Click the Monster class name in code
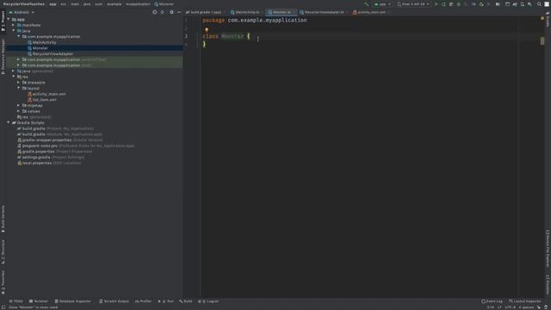 [232, 36]
